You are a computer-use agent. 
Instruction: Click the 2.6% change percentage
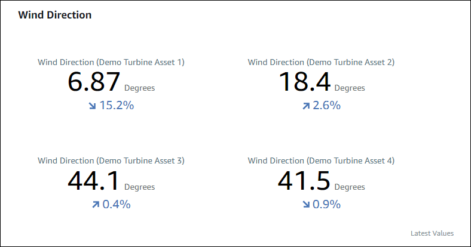(327, 106)
